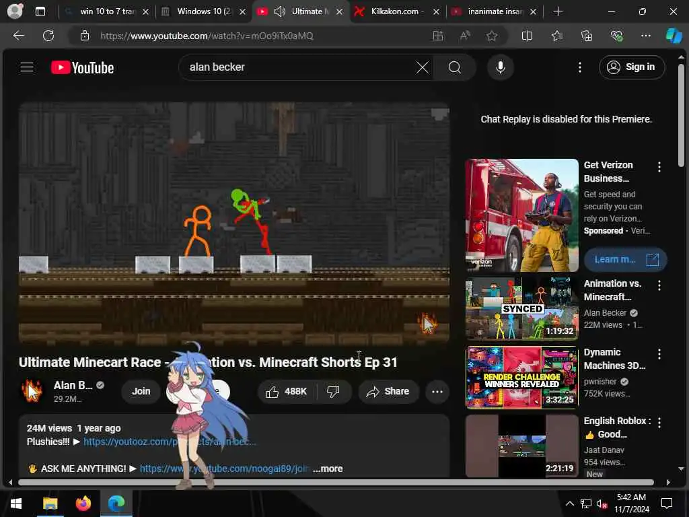Open the notification center
Screen dimensions: 689x517
pyautogui.click(x=667, y=504)
